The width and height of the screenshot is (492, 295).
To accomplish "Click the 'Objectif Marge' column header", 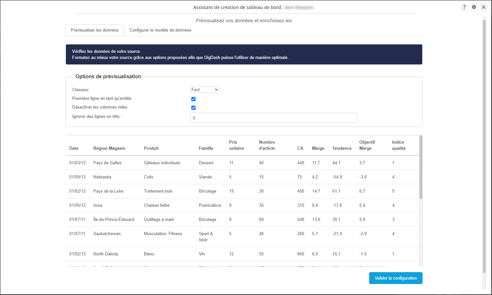I will tap(367, 145).
